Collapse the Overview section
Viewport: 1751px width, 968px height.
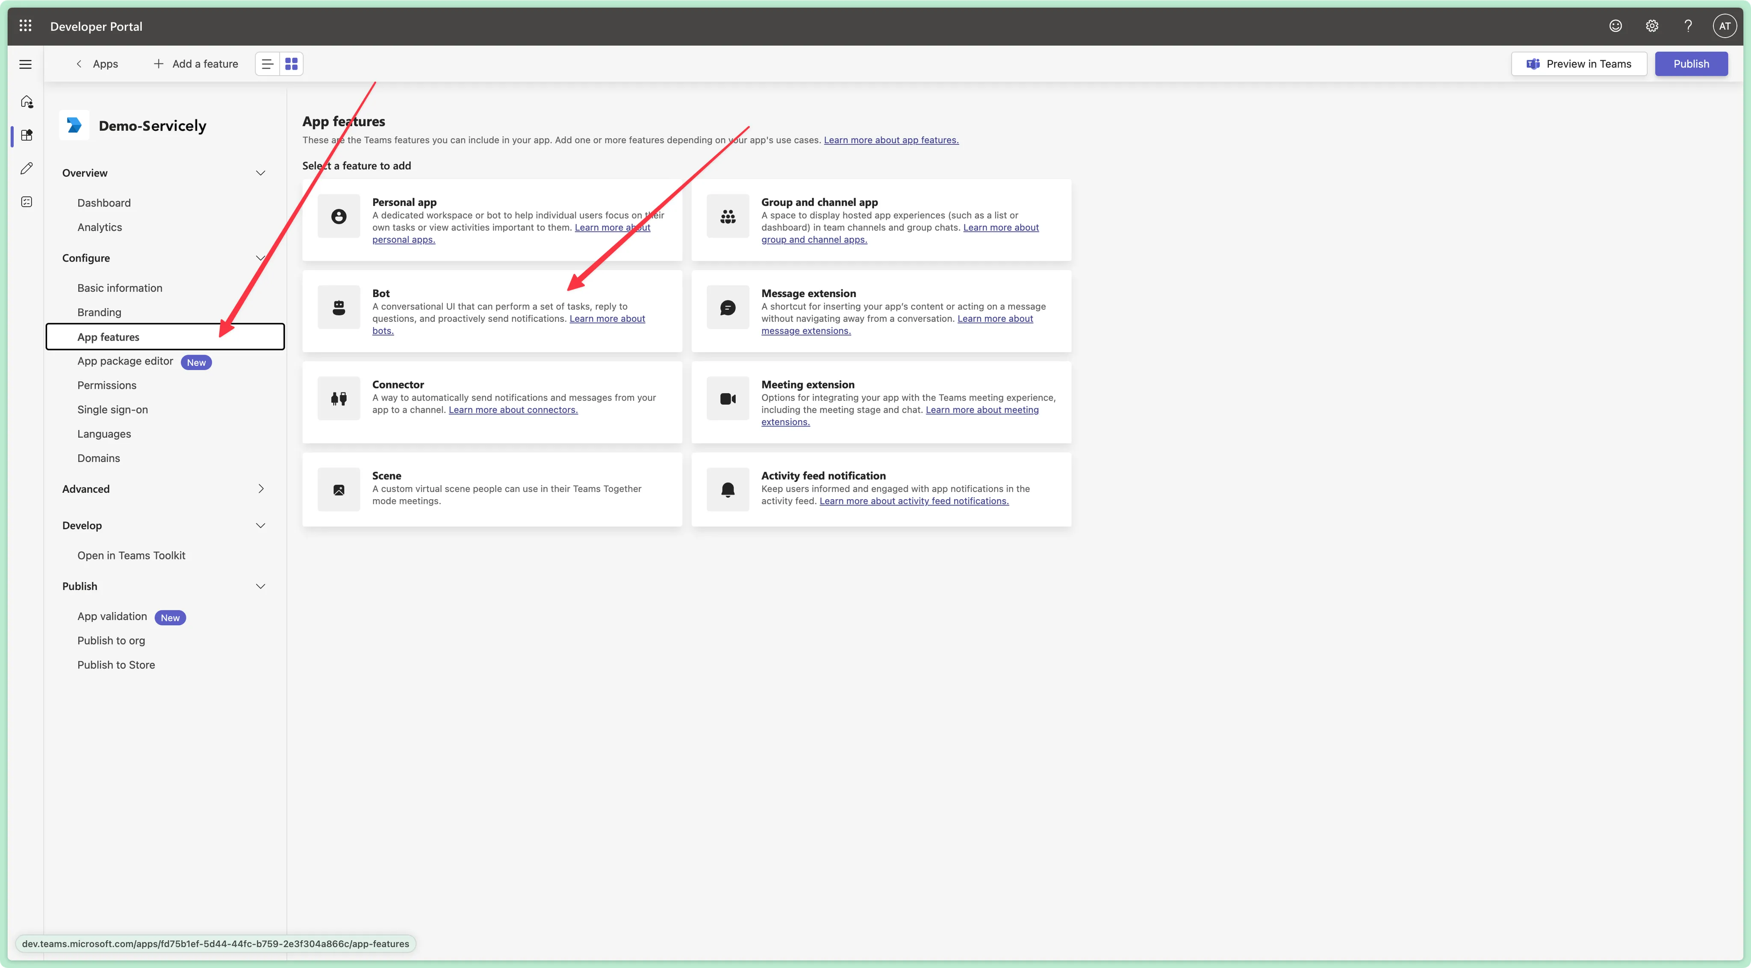260,173
